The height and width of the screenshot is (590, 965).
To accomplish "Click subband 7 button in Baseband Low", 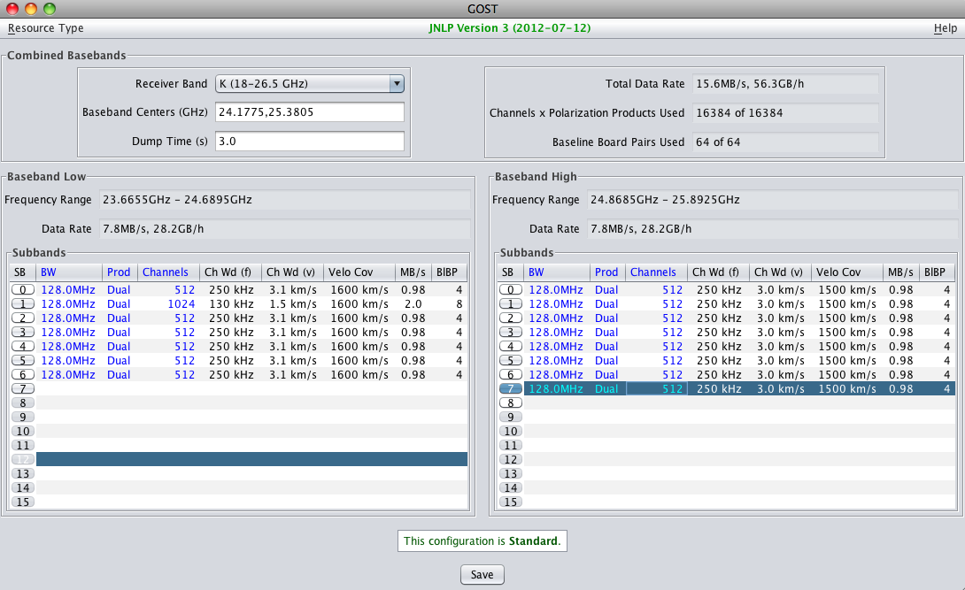I will pyautogui.click(x=23, y=388).
